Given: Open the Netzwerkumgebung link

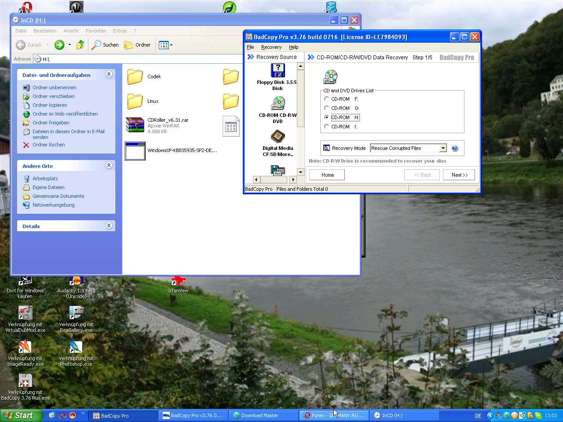Looking at the screenshot, I should (53, 205).
